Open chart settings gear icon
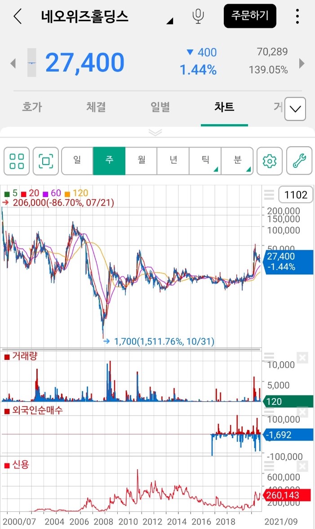This screenshot has height=529, width=315. (270, 161)
